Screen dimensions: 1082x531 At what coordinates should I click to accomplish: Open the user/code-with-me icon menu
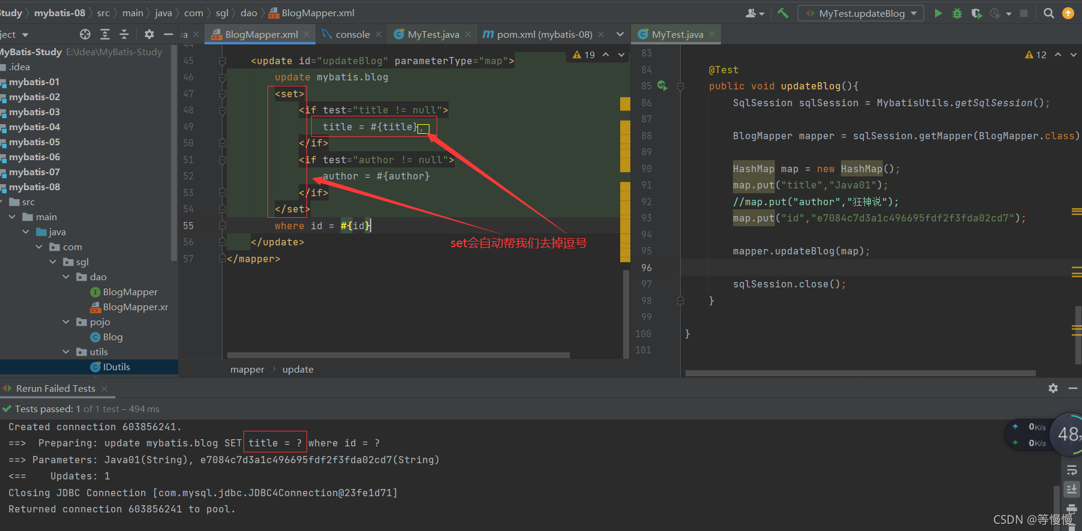[755, 13]
